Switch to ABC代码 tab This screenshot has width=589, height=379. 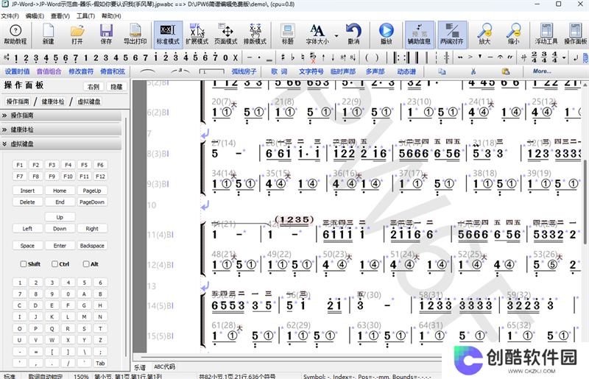164,366
